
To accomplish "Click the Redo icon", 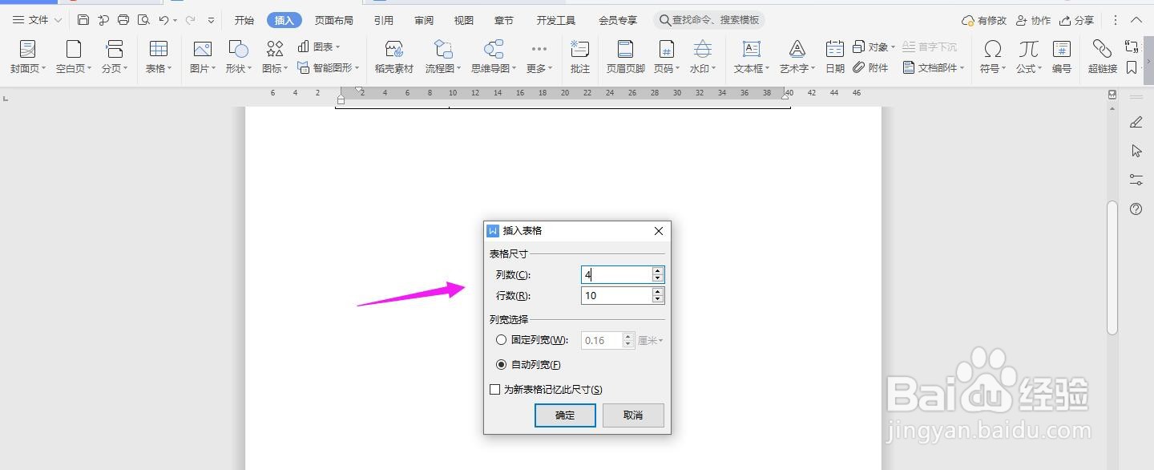I will [x=190, y=20].
